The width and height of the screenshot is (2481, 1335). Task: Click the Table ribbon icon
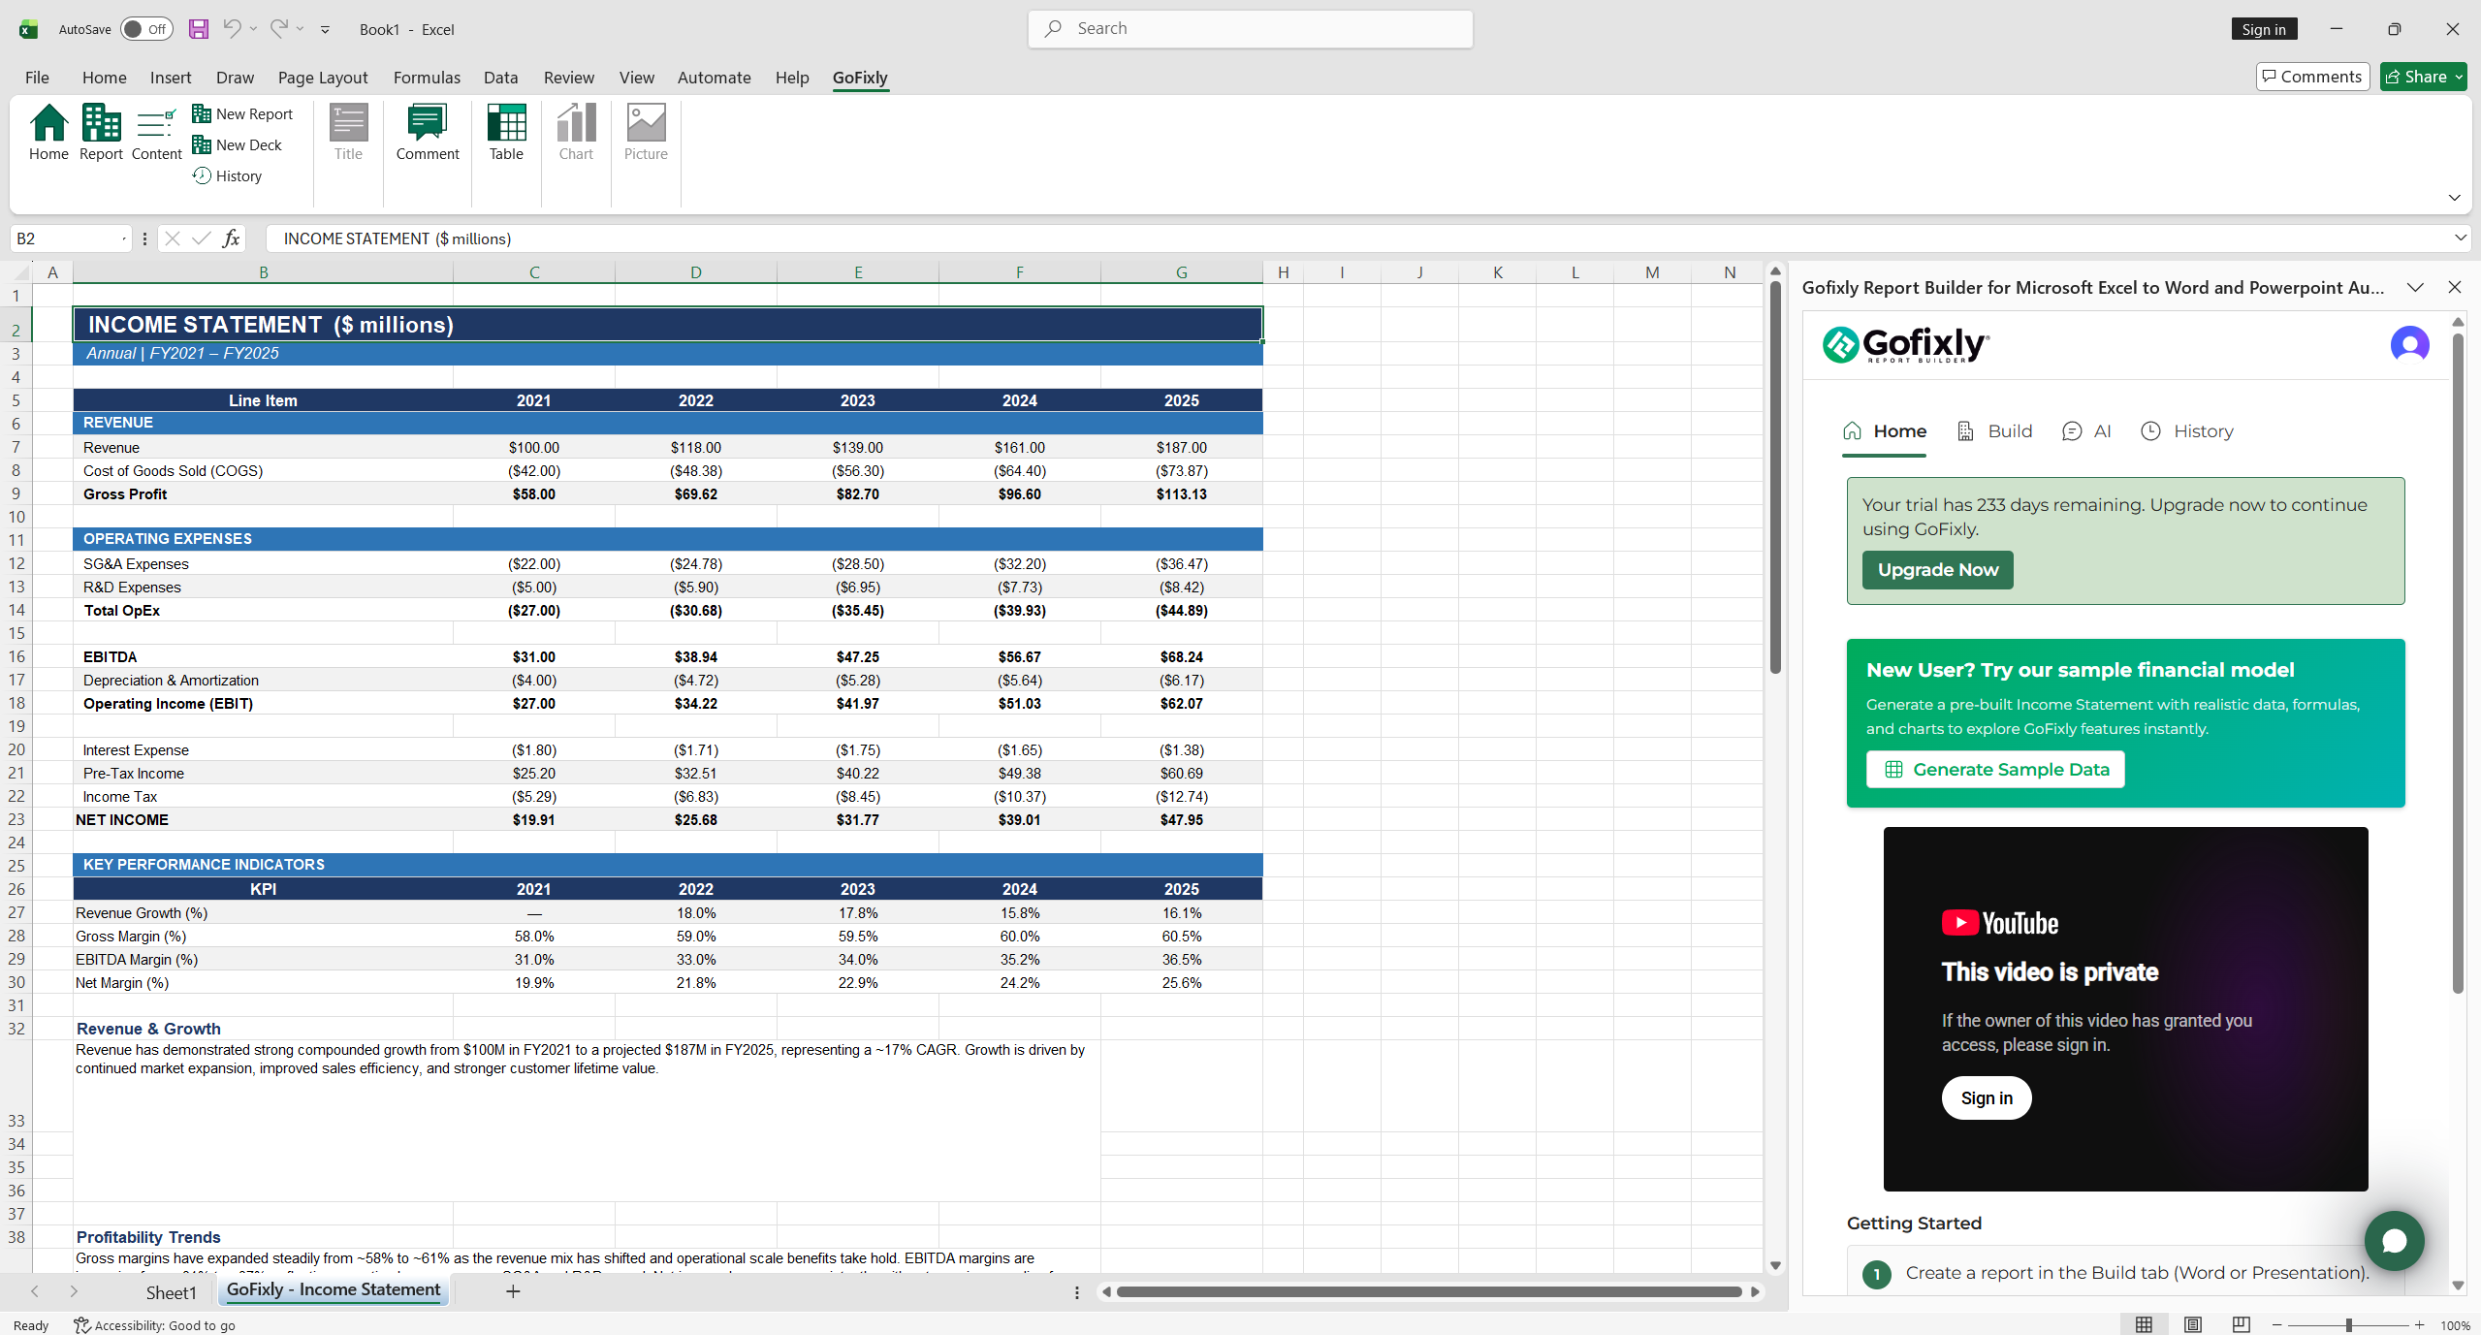[x=506, y=133]
